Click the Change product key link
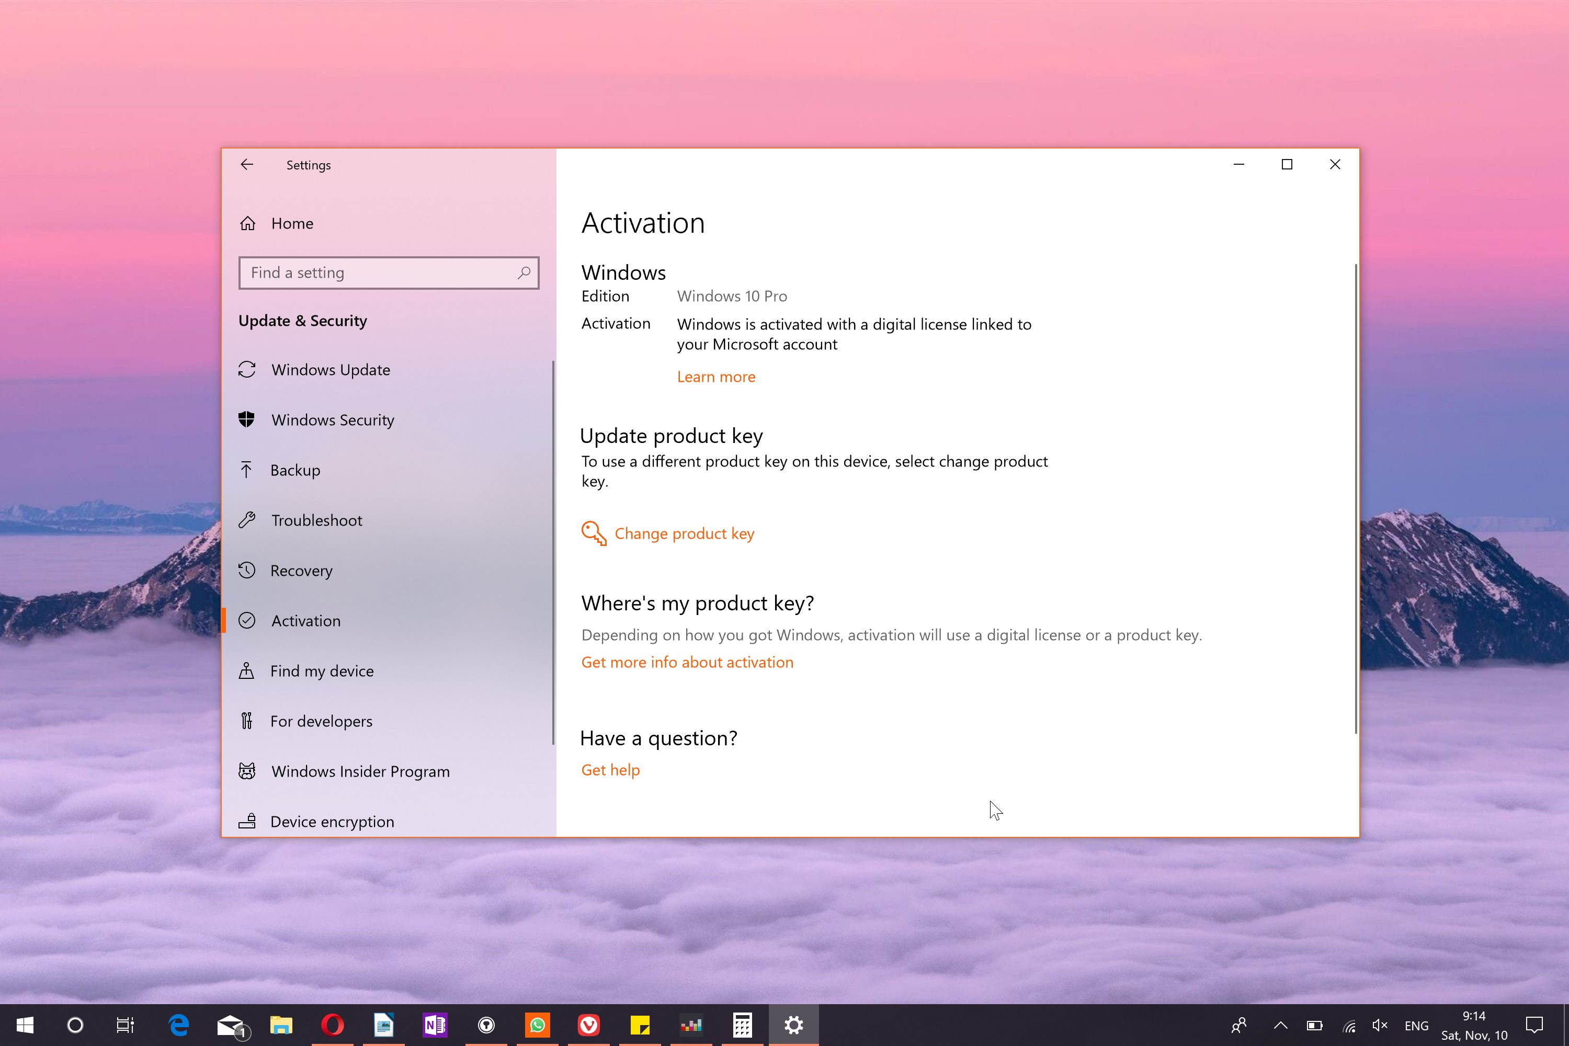The height and width of the screenshot is (1046, 1569). click(684, 533)
